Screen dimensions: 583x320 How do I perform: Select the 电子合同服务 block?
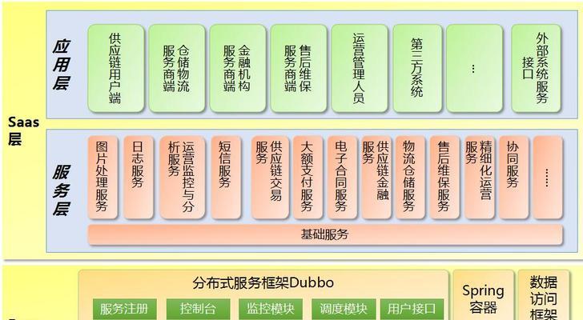342,178
